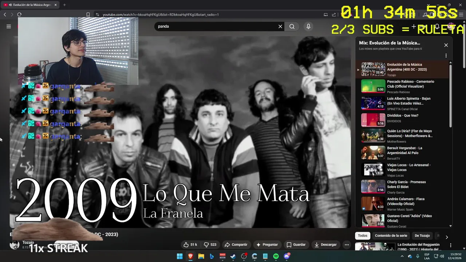This screenshot has width=466, height=262.
Task: Open the Windows Start menu
Action: (179, 256)
